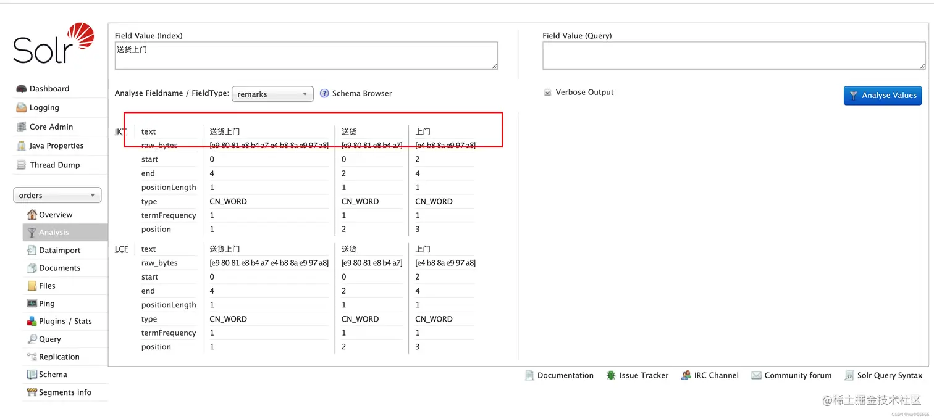Open the Replication page
This screenshot has height=419, width=934.
(59, 357)
